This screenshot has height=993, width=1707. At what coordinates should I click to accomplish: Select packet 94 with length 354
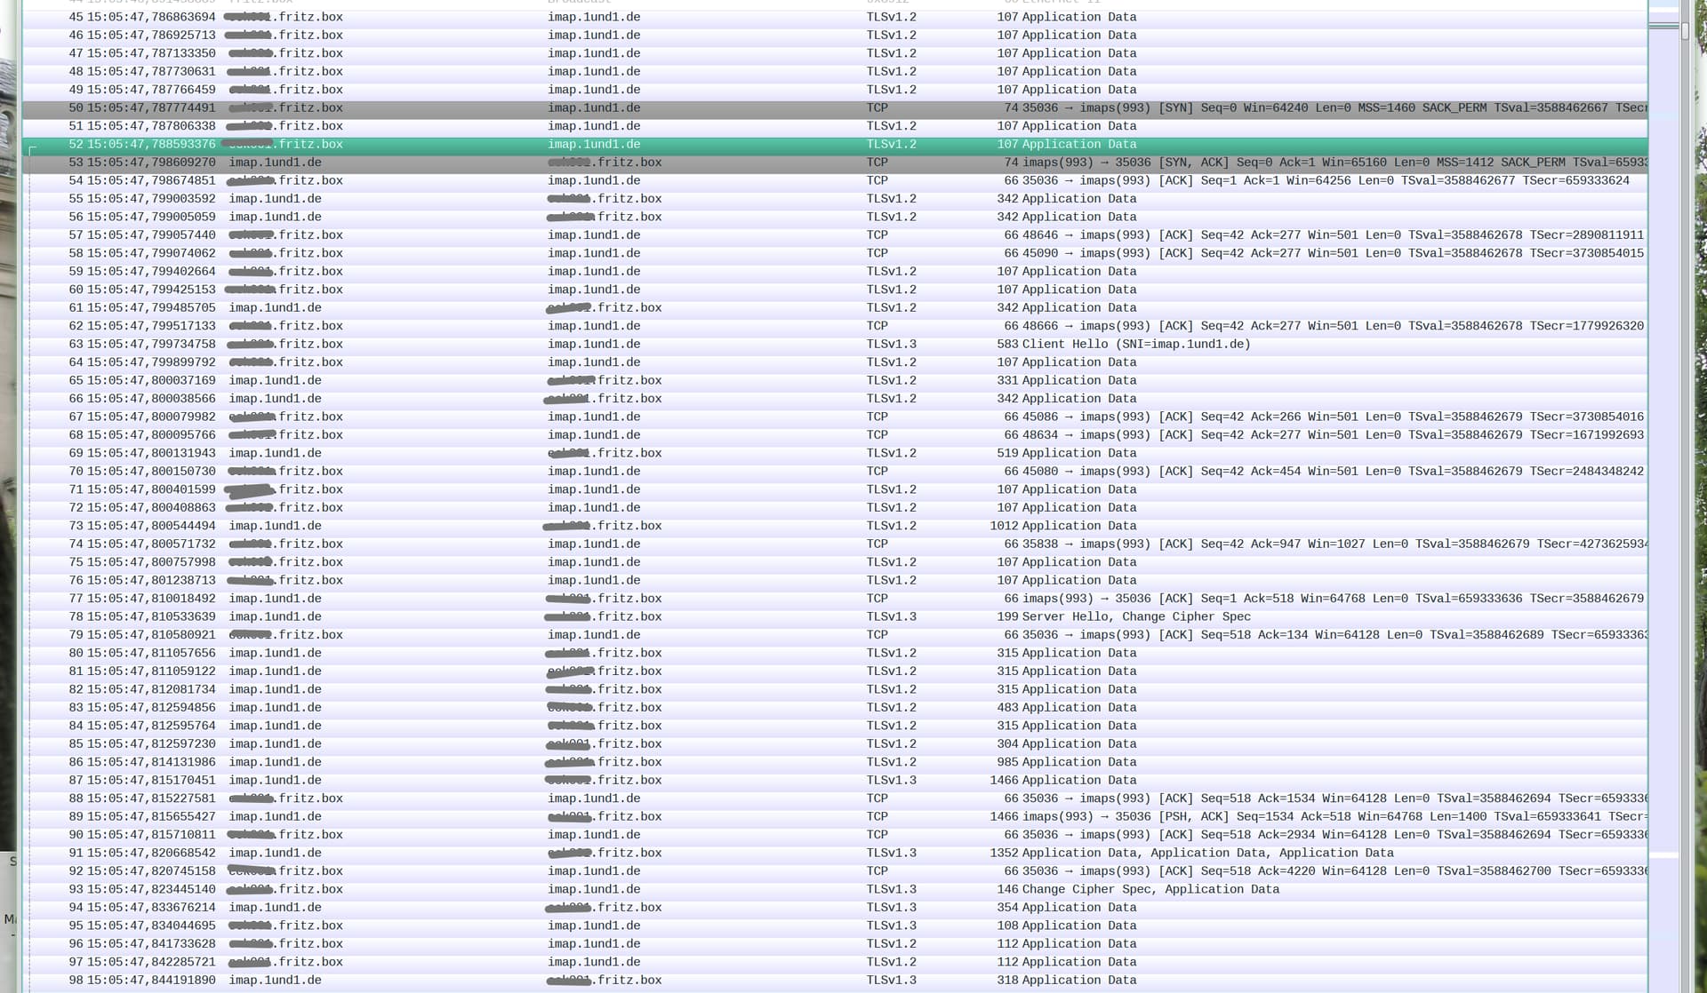coord(835,908)
